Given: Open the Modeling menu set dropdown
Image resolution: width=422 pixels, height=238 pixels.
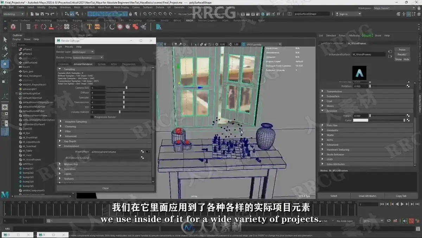Looking at the screenshot, I should (x=13, y=14).
